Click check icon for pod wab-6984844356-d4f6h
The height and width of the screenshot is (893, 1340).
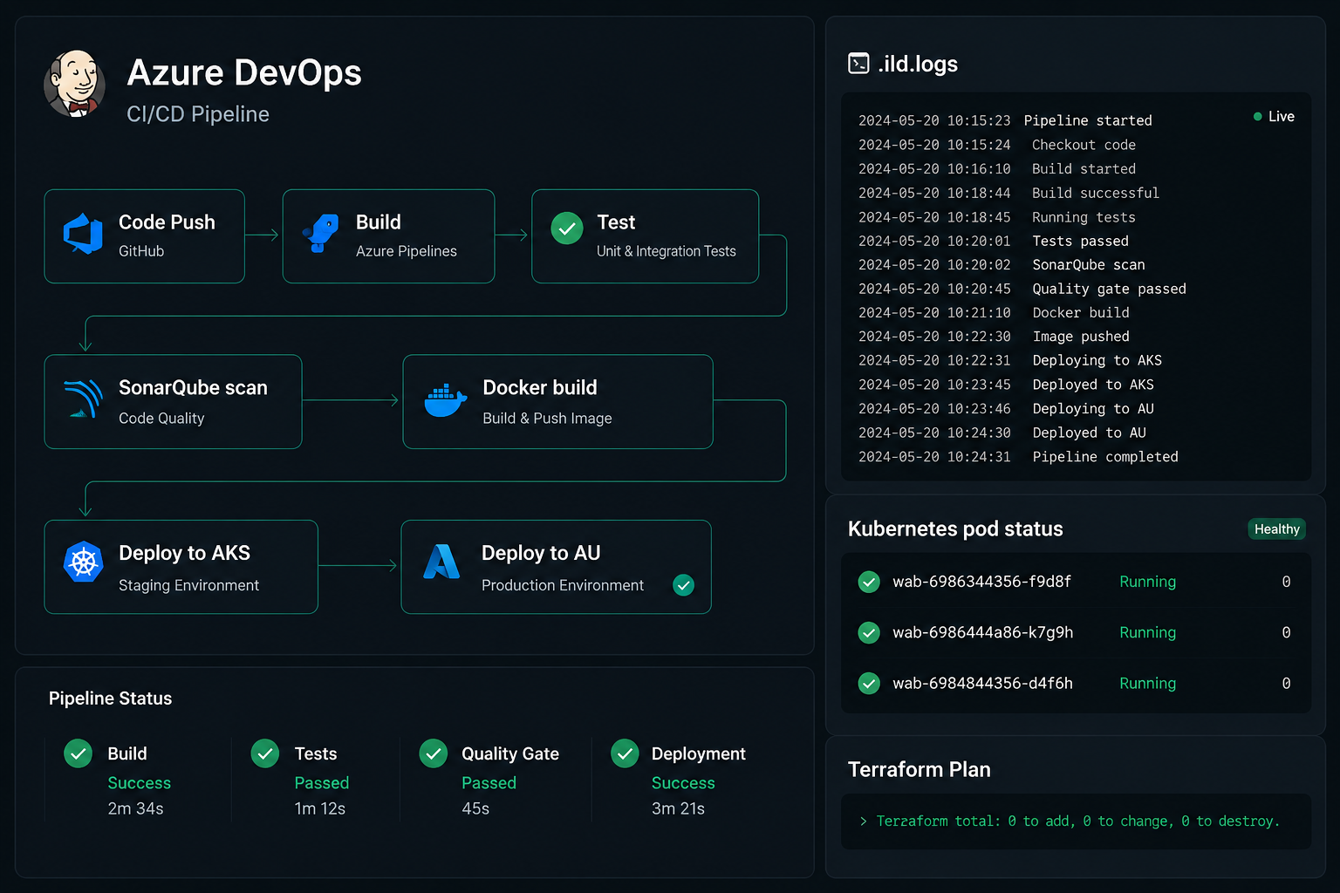[x=869, y=683]
